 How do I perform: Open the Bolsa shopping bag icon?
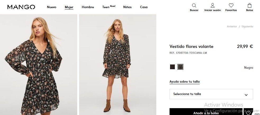[x=249, y=6]
